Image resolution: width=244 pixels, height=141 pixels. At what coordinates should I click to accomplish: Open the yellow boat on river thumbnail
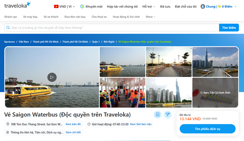pyautogui.click(x=122, y=62)
